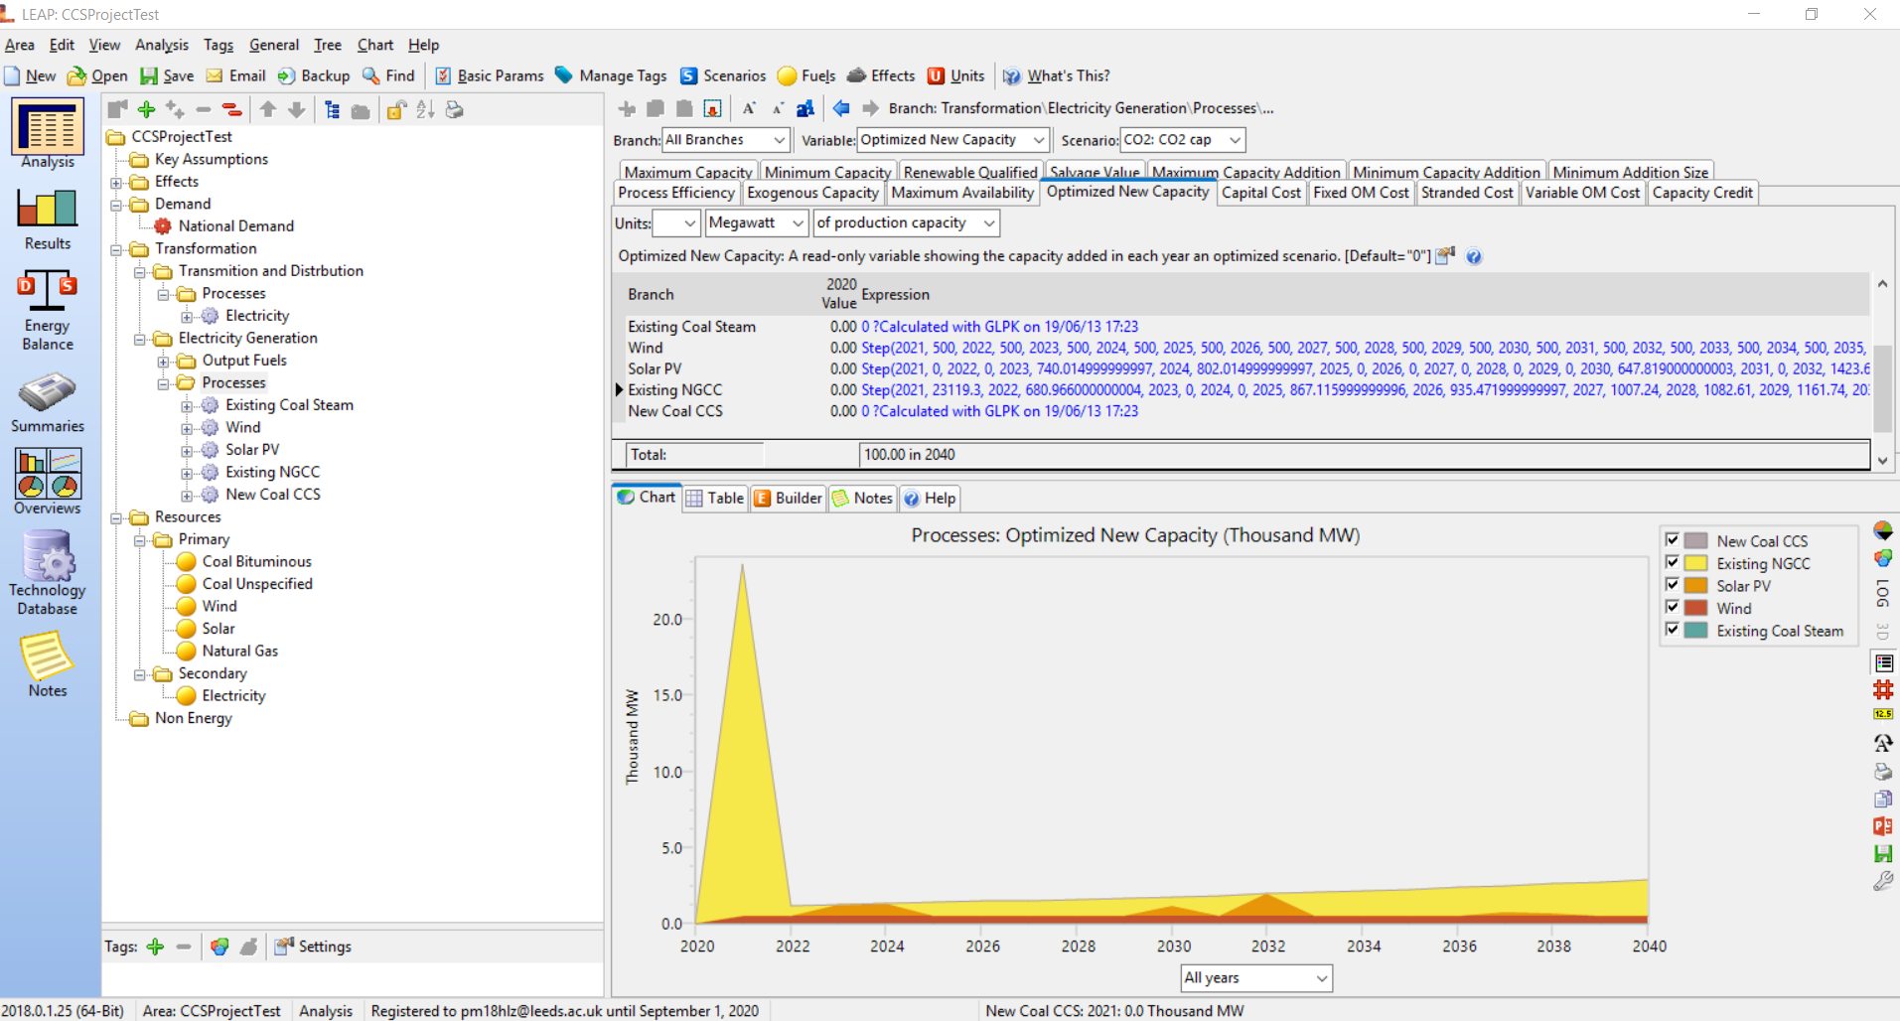The image size is (1900, 1021).
Task: Open chart options with the wrench icon
Action: (1883, 881)
